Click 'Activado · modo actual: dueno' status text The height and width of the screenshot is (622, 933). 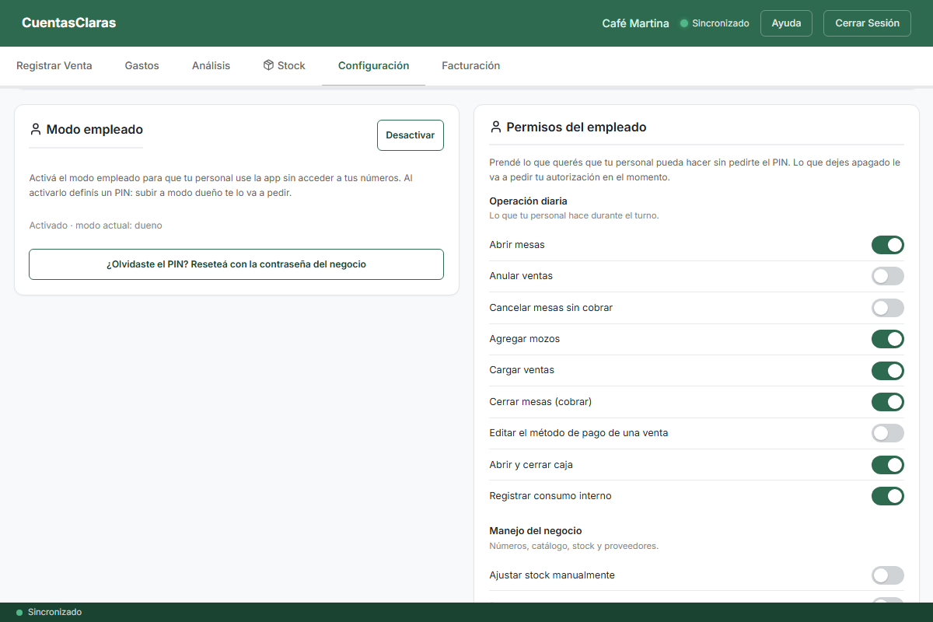96,225
